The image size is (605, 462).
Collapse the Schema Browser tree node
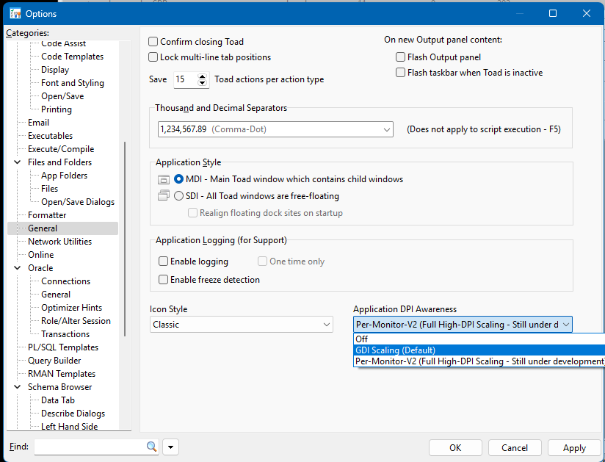tap(18, 387)
